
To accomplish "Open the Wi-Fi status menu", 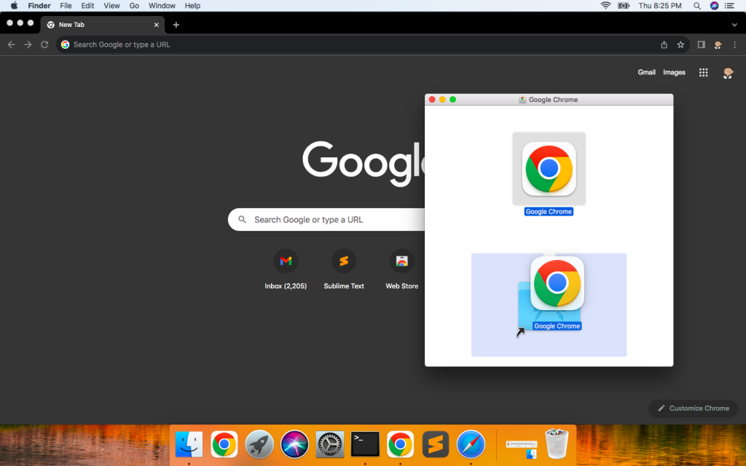I will [605, 6].
